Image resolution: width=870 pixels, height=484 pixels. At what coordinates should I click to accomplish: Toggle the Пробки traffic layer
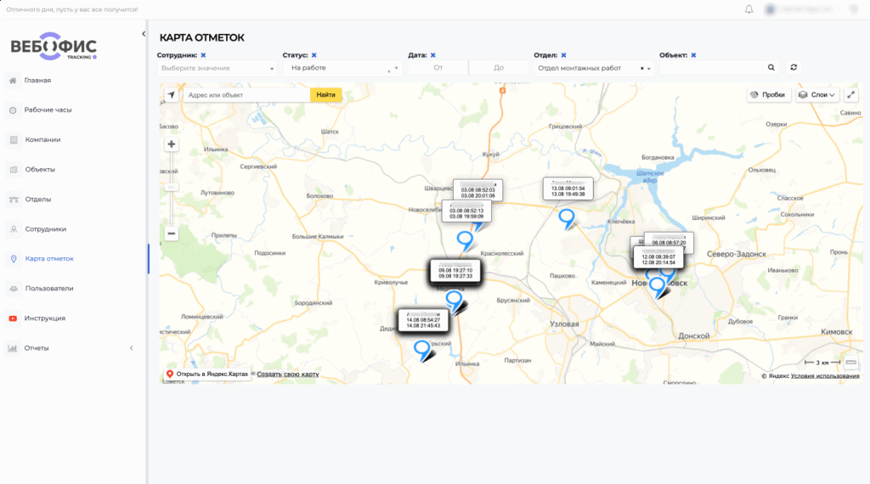[x=769, y=95]
